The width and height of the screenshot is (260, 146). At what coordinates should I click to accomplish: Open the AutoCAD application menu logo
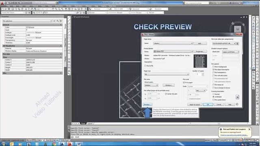click(2, 3)
